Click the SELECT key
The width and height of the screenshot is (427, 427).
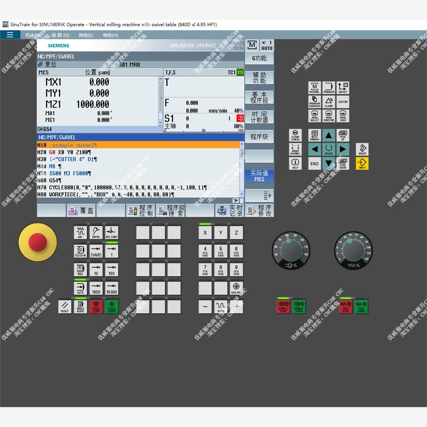point(329,149)
